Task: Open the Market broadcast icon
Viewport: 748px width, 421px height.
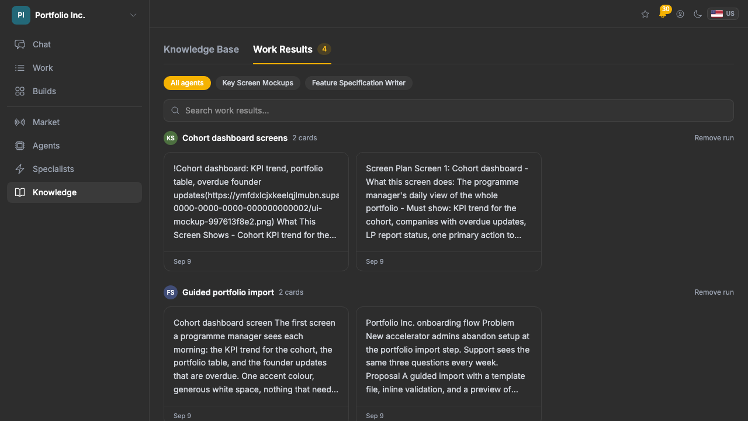Action: [x=20, y=122]
